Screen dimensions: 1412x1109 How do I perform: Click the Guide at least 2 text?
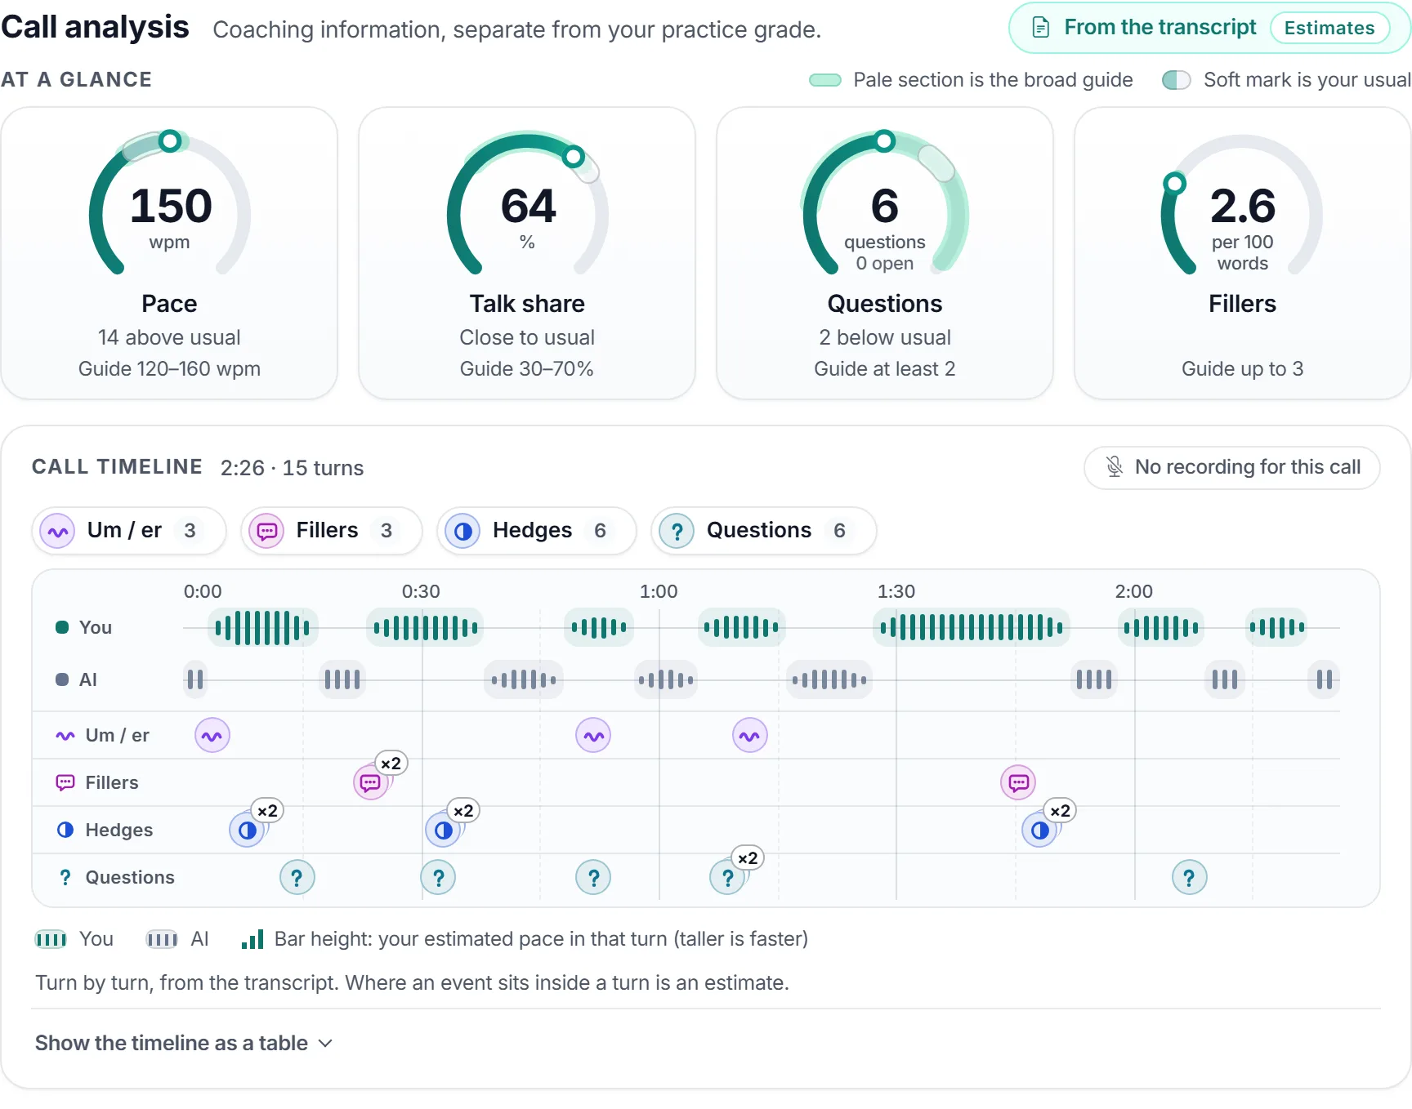[885, 369]
